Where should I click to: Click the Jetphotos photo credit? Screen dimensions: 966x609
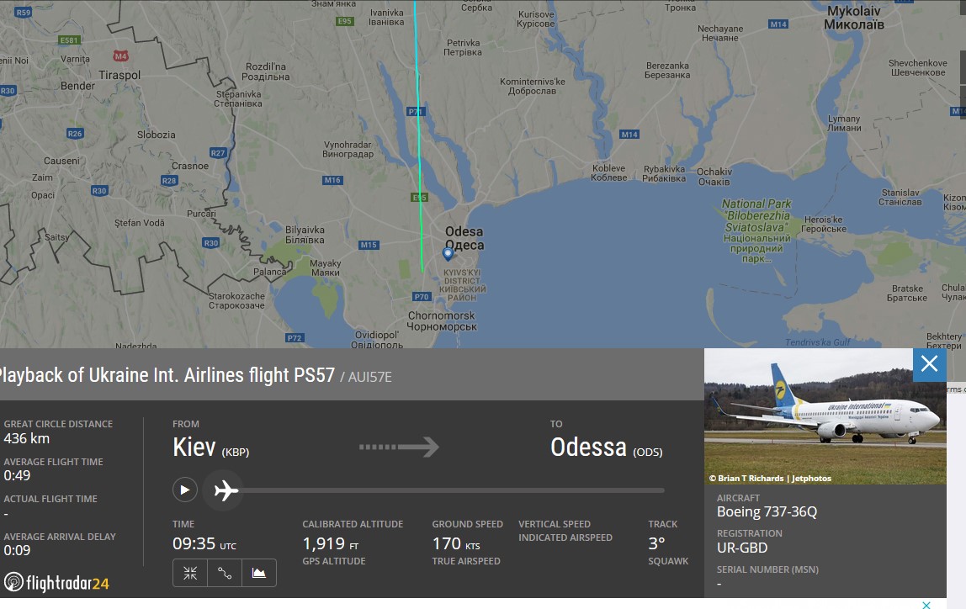[770, 478]
